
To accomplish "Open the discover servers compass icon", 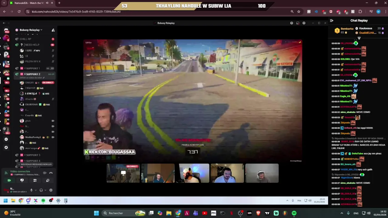I will (6, 147).
